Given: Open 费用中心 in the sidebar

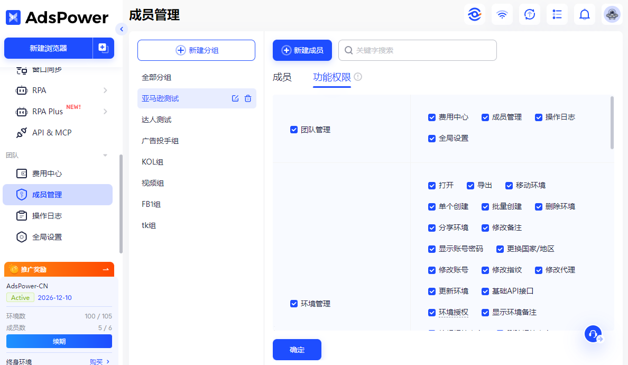Looking at the screenshot, I should click(x=58, y=174).
